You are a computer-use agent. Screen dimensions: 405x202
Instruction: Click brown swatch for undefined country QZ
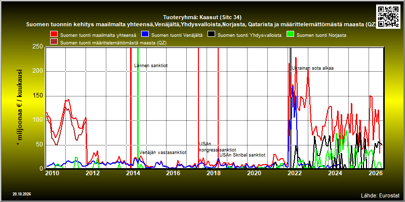coord(54,42)
